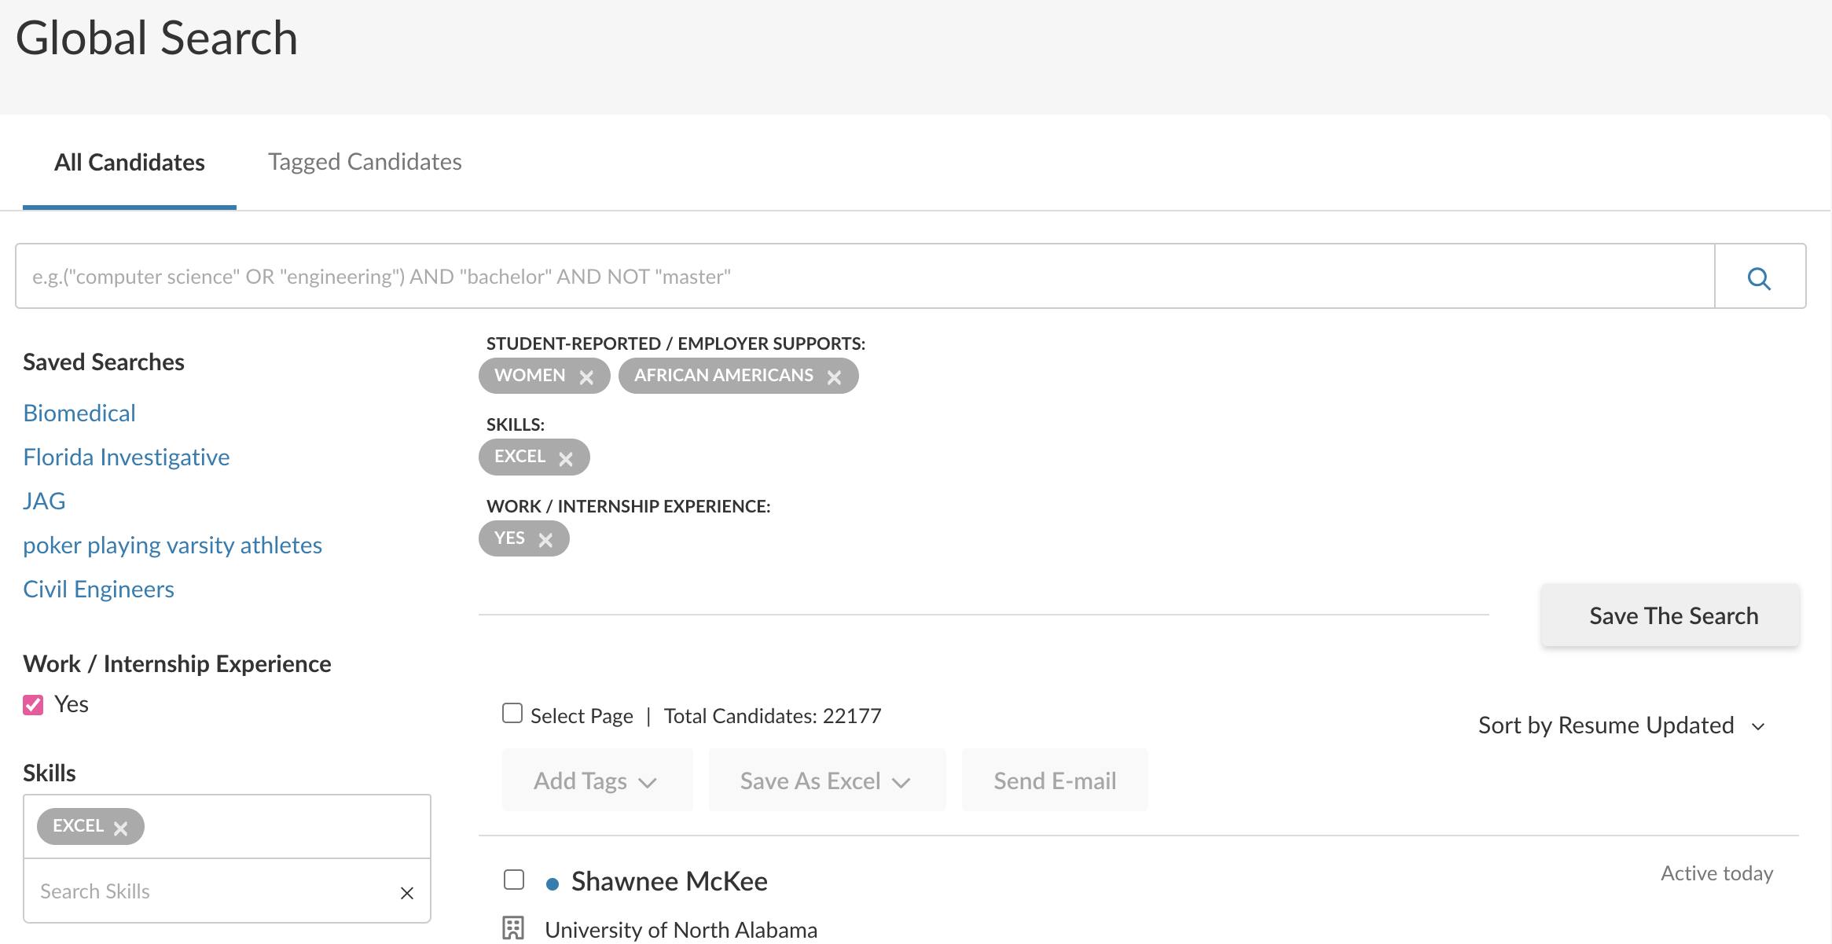The image size is (1832, 944).
Task: Select the Shawnee McKee candidate checkbox
Action: 514,880
